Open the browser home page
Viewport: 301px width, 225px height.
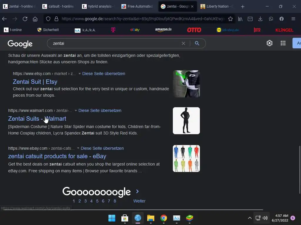click(x=35, y=19)
